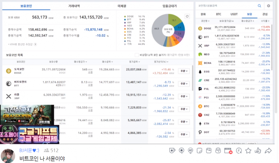Screen dimensions: 279x163
Task: Click the search magnifier icon
Action: click(259, 6)
